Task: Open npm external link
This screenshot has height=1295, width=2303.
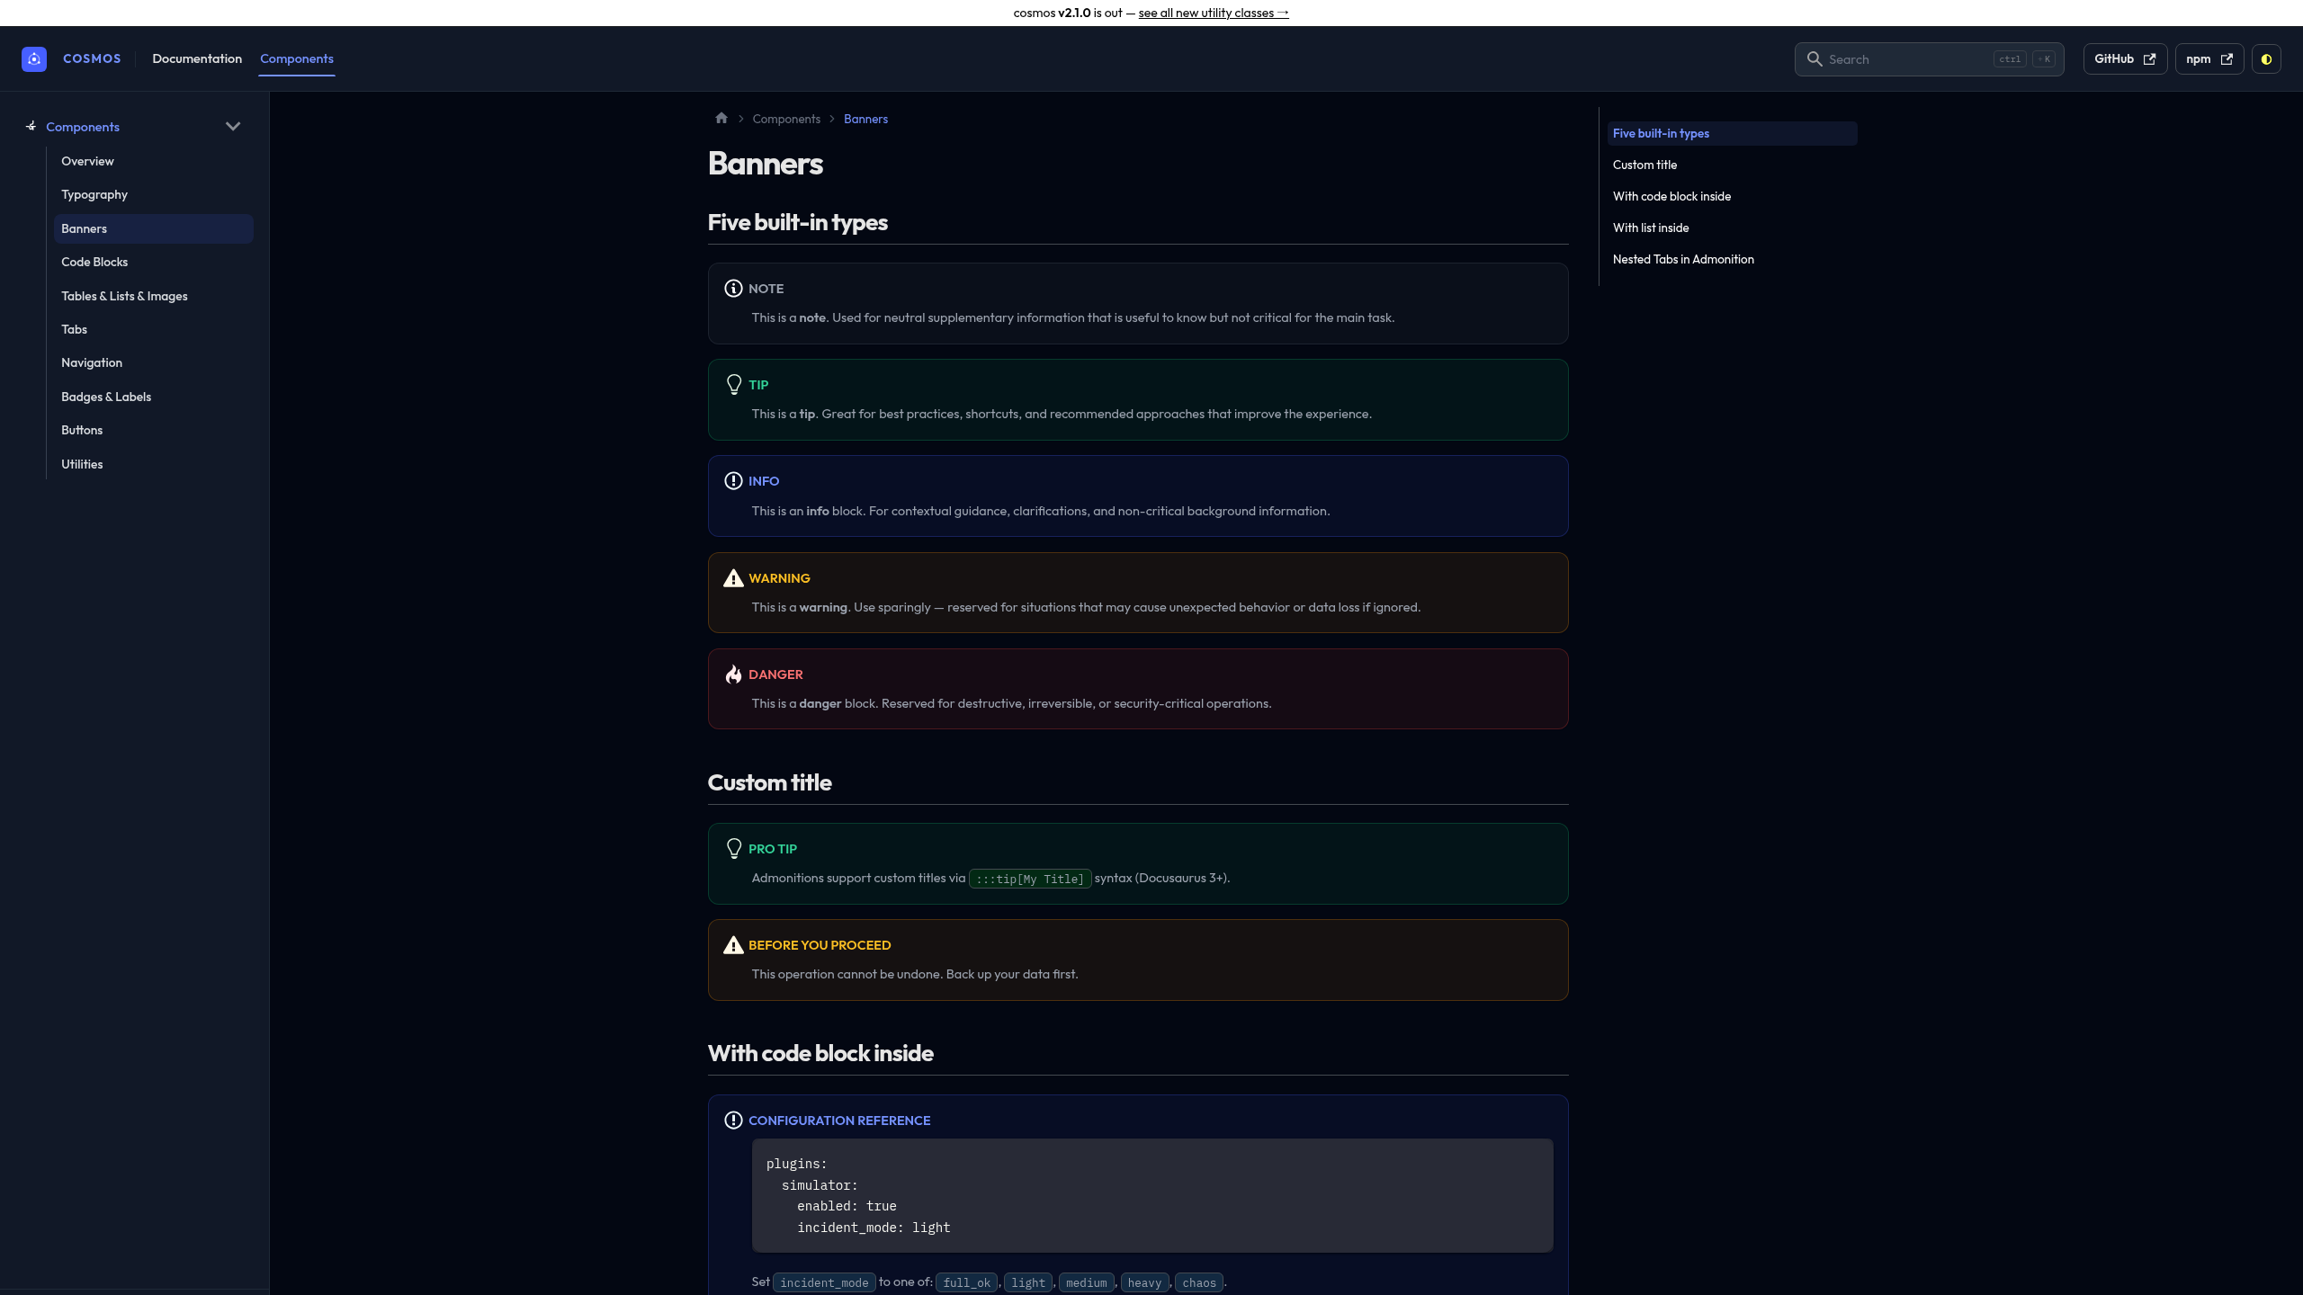Action: coord(2209,59)
